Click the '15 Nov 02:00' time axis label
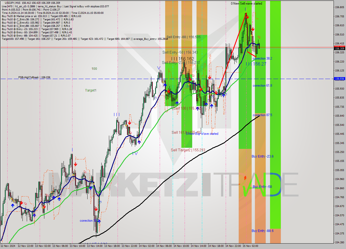The width and height of the screenshot is (346, 249). (x=251, y=246)
